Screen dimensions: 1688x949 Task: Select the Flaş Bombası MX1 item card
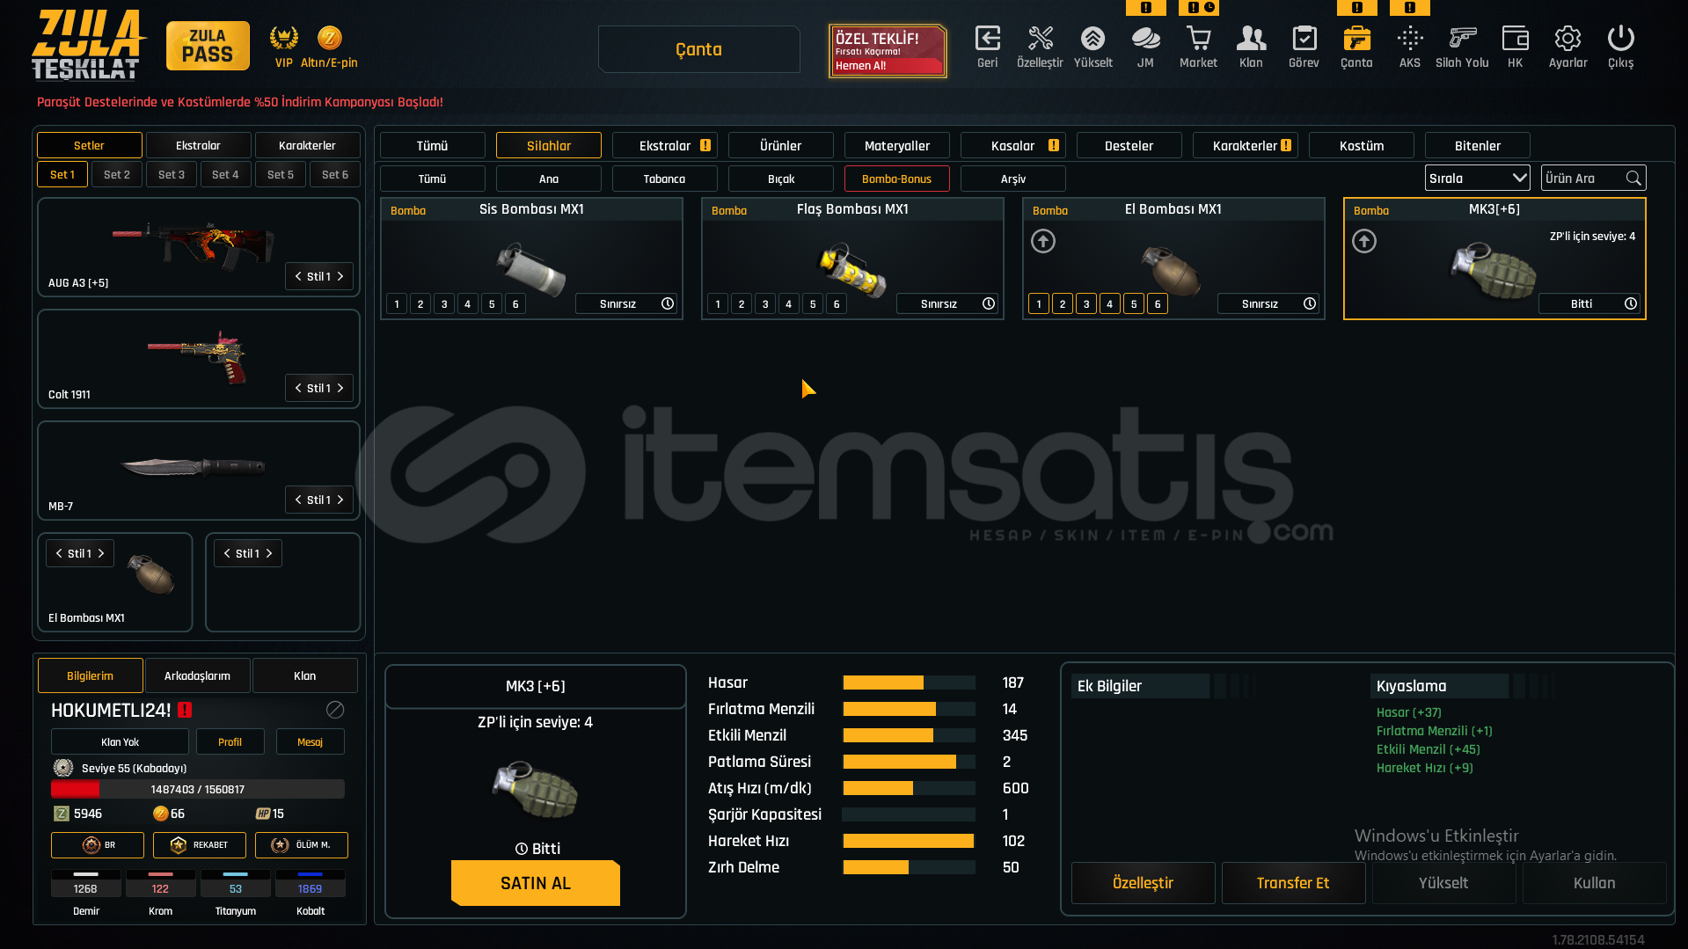pyautogui.click(x=852, y=259)
